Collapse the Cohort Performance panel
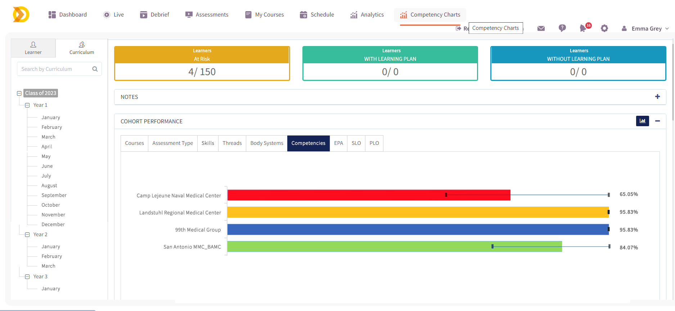 click(x=657, y=121)
